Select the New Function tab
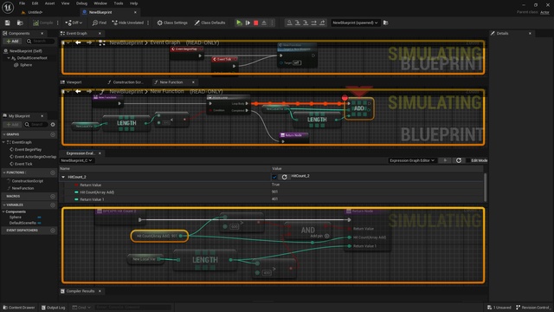 point(171,82)
